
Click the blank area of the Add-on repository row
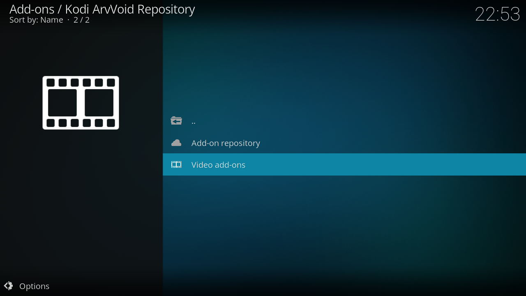370,143
